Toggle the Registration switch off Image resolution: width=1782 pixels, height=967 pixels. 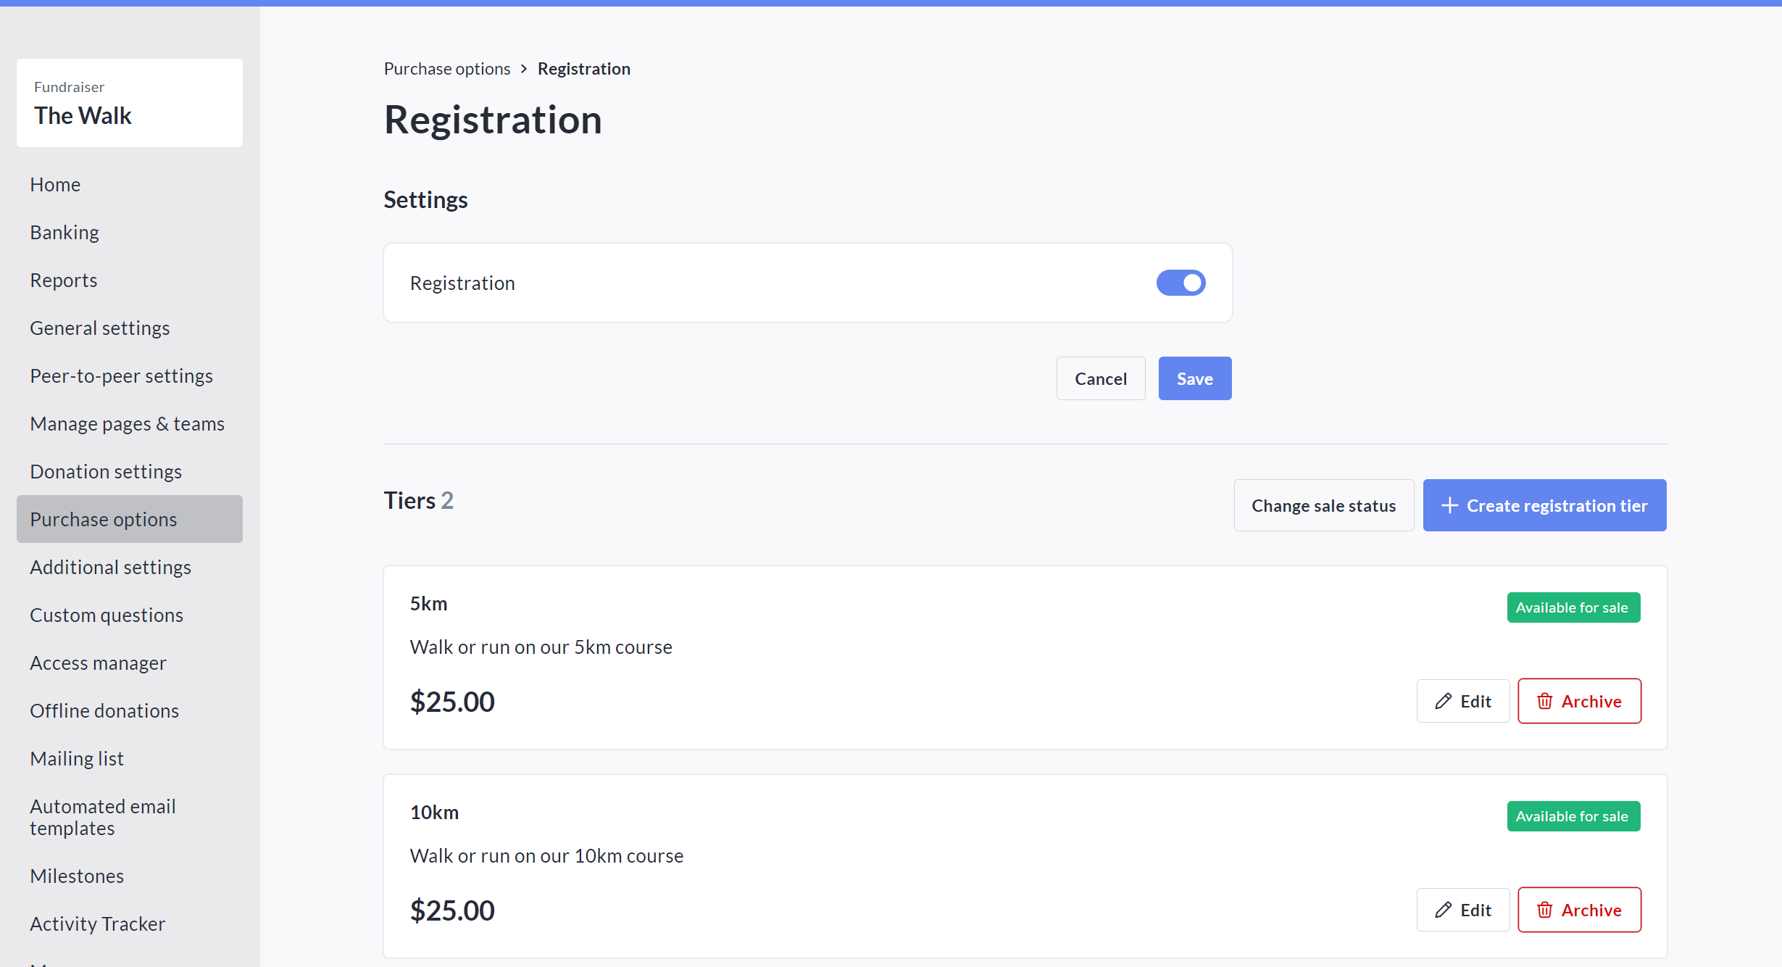pos(1181,283)
